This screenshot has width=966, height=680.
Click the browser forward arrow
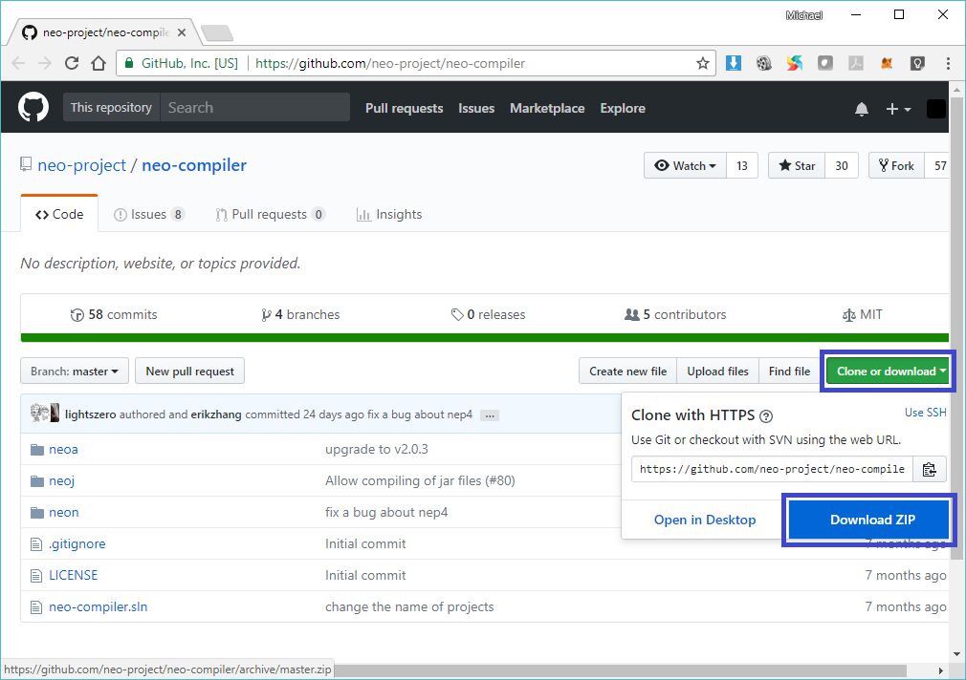44,63
